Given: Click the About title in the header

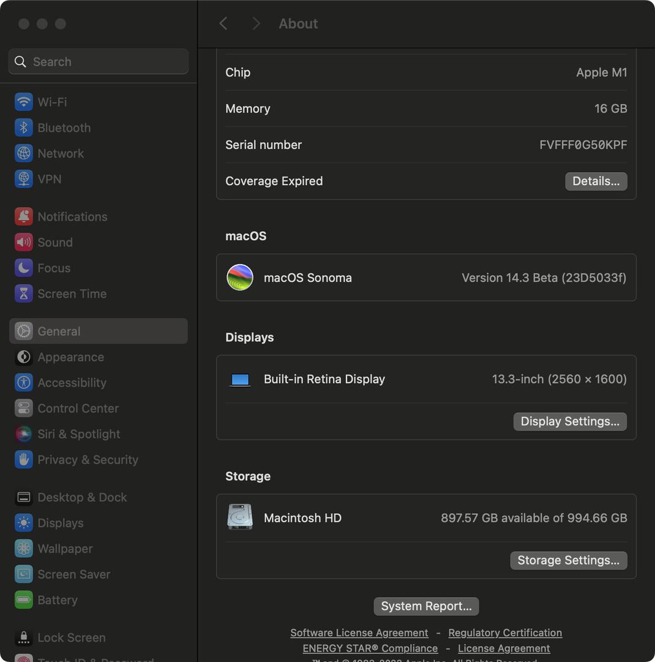Looking at the screenshot, I should [298, 24].
